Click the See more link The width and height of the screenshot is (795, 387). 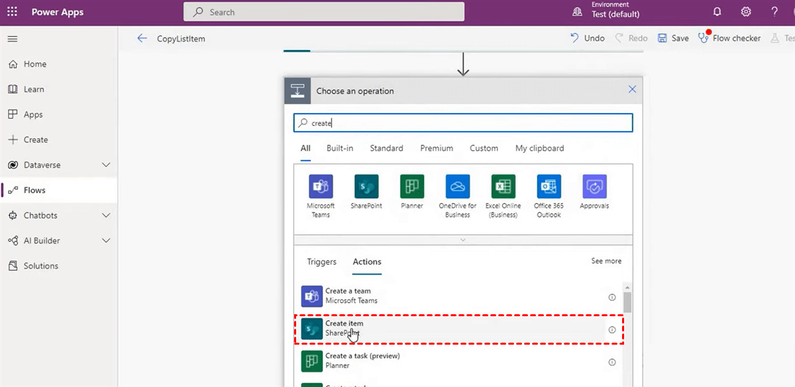coord(606,261)
